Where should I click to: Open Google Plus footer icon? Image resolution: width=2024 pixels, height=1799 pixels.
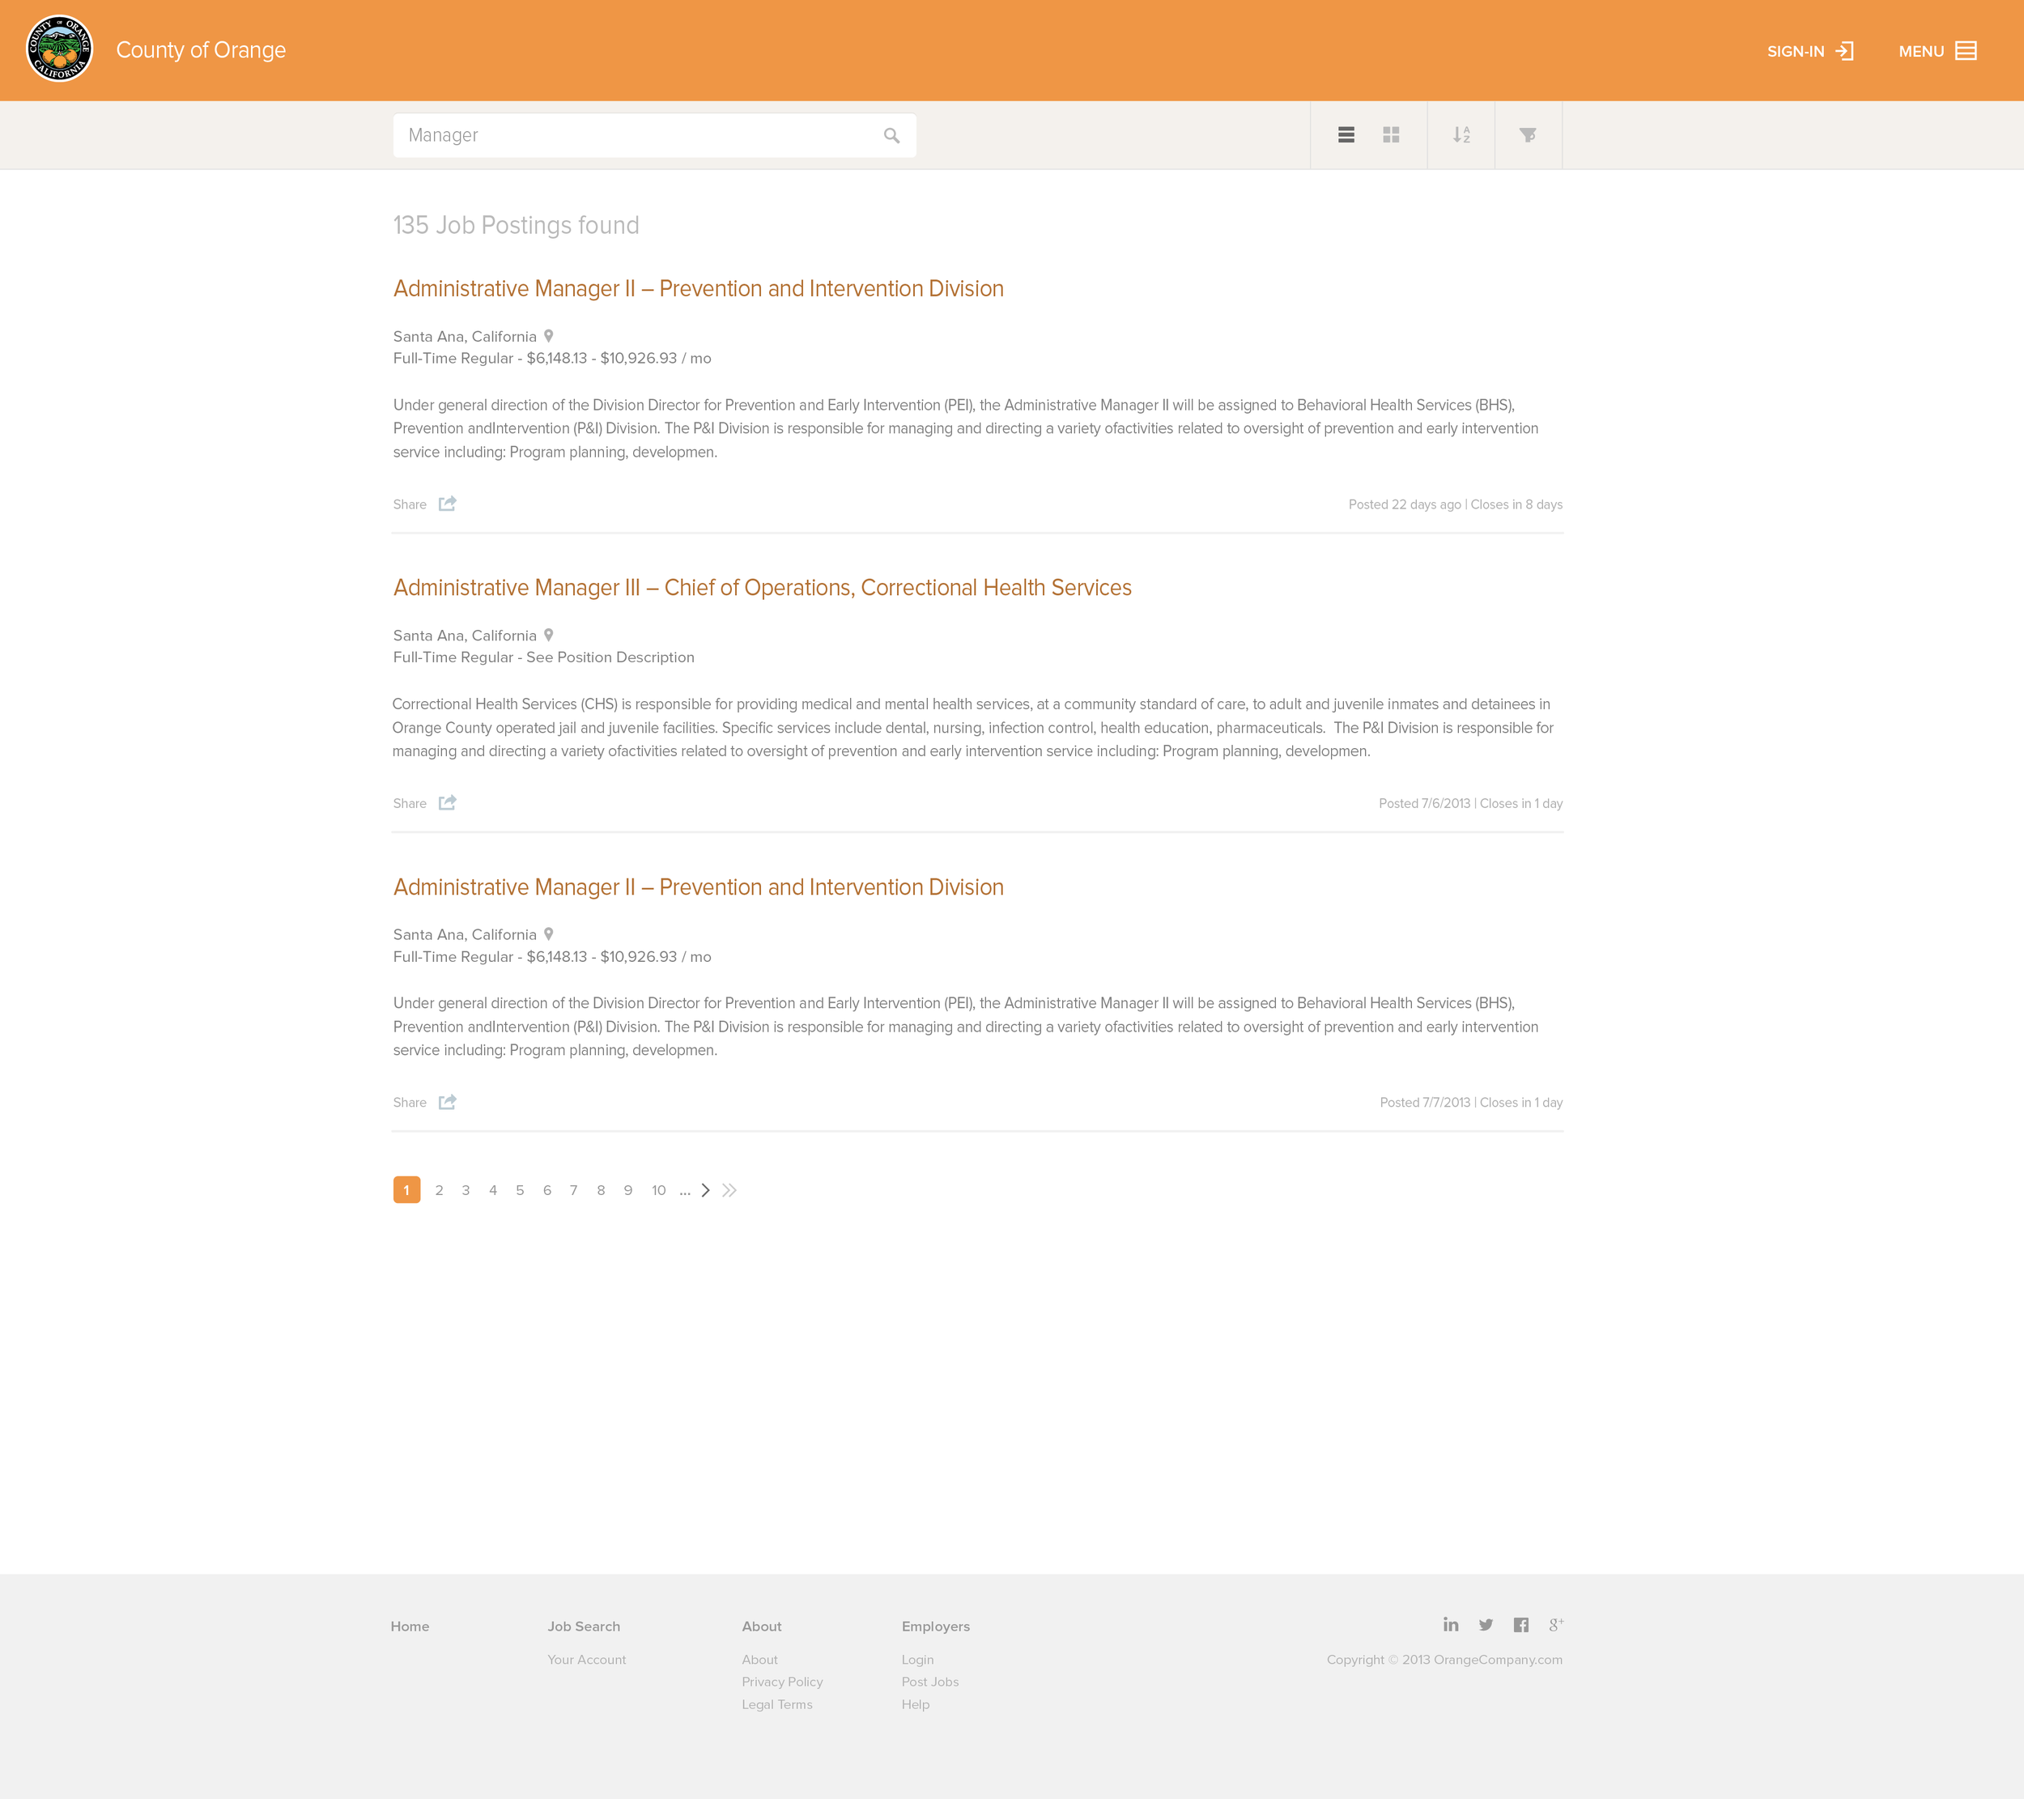(x=1557, y=1625)
